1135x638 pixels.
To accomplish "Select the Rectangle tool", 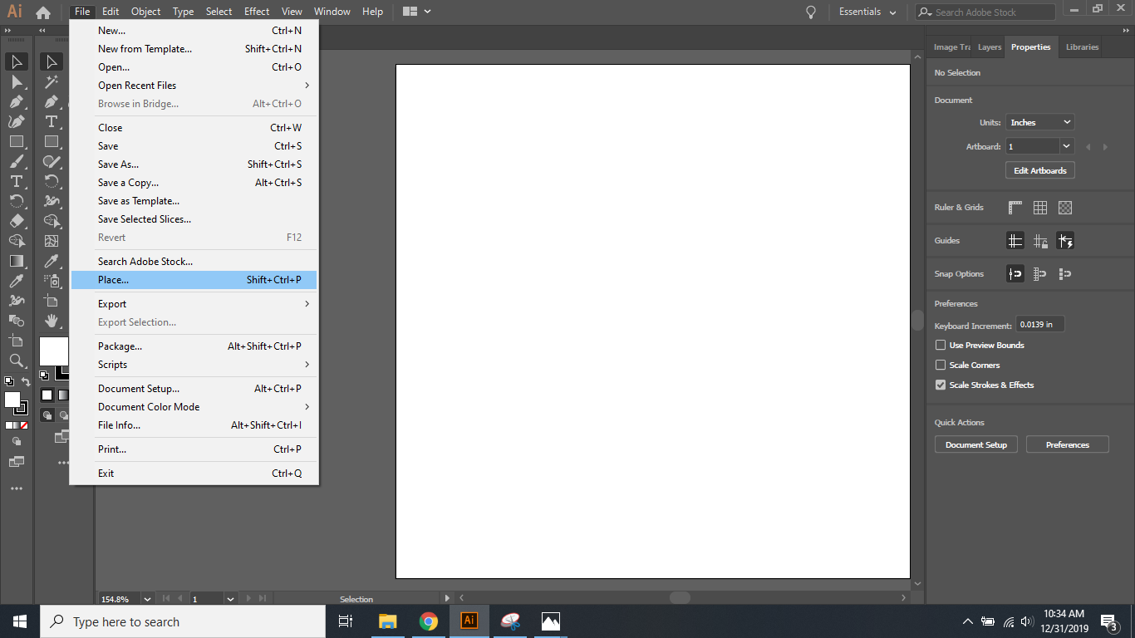I will pos(17,141).
